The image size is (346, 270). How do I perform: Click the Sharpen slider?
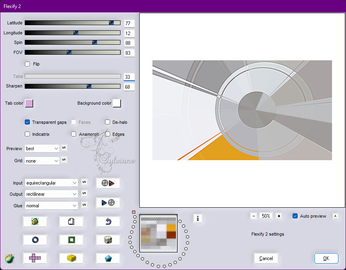pos(73,86)
